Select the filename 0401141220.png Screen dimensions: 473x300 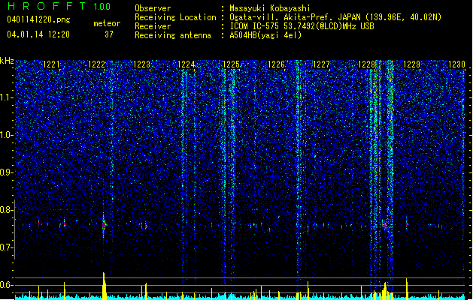(38, 19)
